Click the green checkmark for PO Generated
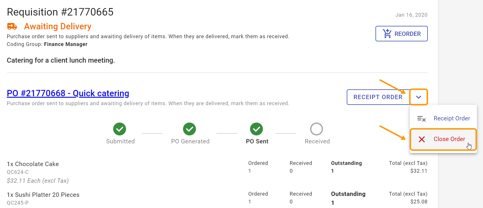The height and width of the screenshot is (208, 483). 189,129
